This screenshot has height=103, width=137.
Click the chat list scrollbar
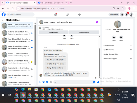click(x=35, y=45)
